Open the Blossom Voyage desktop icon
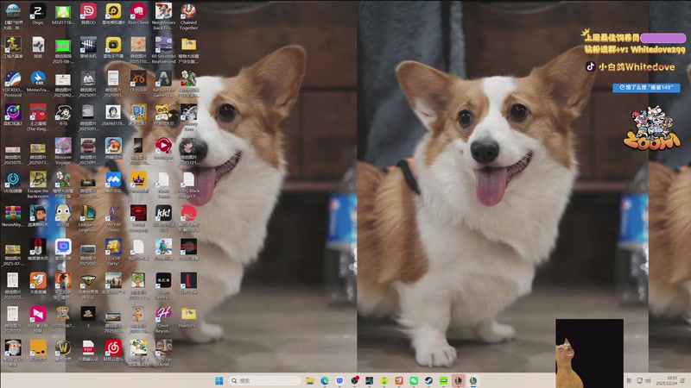The width and height of the screenshot is (691, 388). 63,147
